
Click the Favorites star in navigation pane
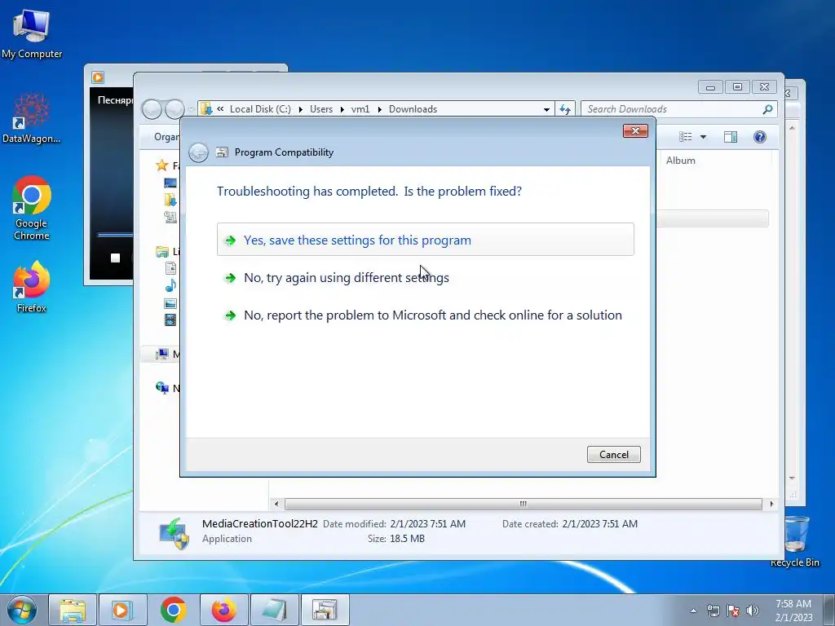162,165
